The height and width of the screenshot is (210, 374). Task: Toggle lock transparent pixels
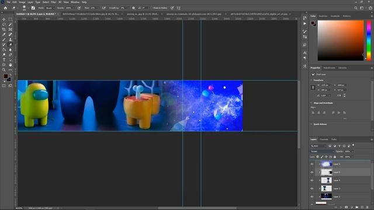tap(317, 157)
